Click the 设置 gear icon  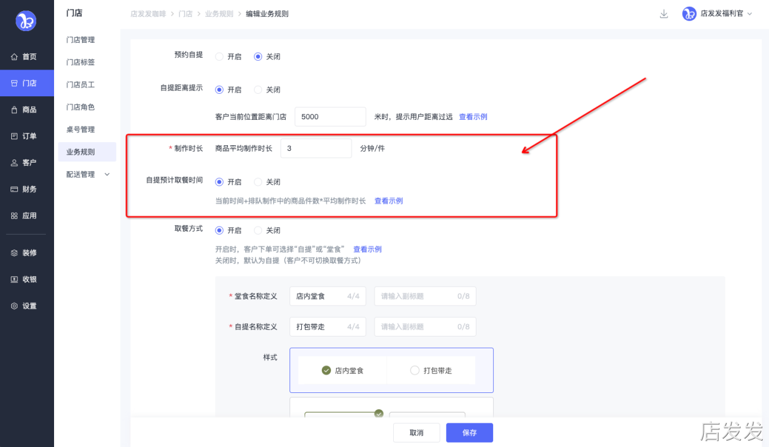14,306
